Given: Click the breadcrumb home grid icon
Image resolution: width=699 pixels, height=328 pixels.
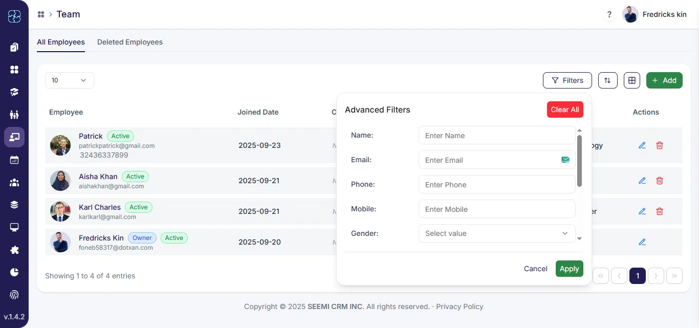Looking at the screenshot, I should 41,14.
